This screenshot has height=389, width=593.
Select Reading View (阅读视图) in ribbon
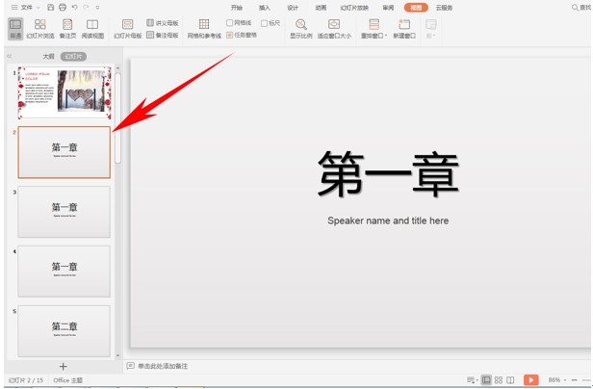[92, 28]
